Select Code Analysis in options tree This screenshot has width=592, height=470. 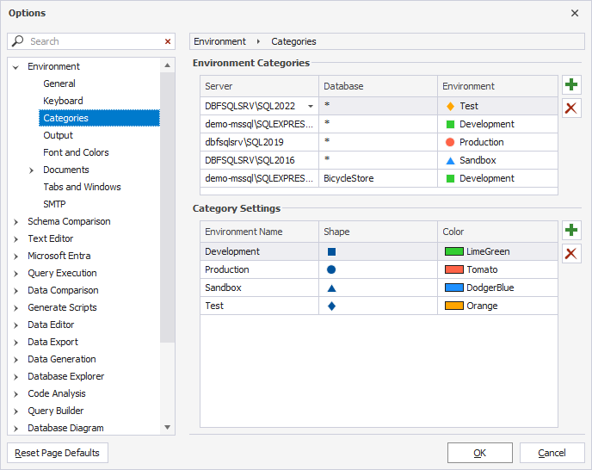(57, 393)
